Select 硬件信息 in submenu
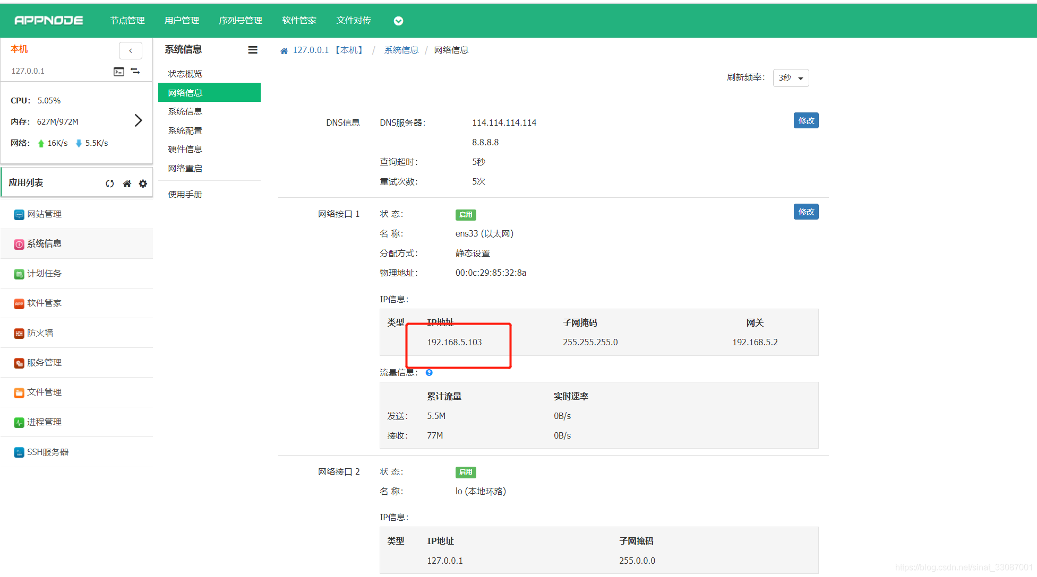This screenshot has height=577, width=1037. coord(185,149)
